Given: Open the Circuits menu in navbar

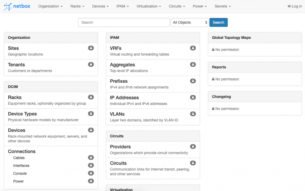Looking at the screenshot, I should click(x=177, y=6).
